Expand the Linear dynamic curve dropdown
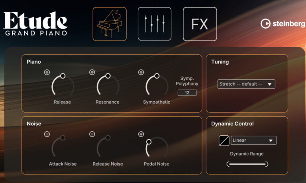The image size is (306, 183). (253, 141)
